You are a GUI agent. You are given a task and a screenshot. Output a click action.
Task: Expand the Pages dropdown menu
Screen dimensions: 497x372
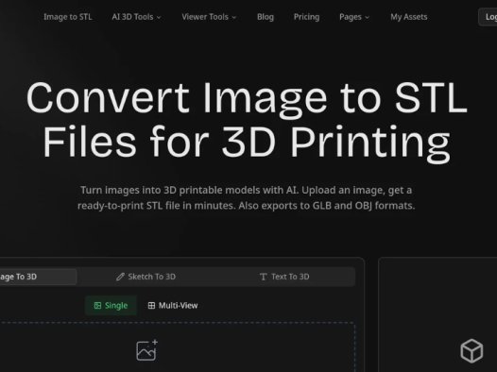tap(354, 17)
